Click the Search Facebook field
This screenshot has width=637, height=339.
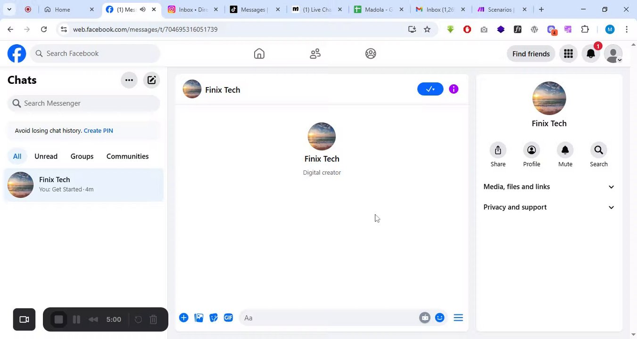click(x=96, y=54)
